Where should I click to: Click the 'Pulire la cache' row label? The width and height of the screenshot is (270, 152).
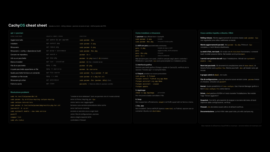point(16,84)
